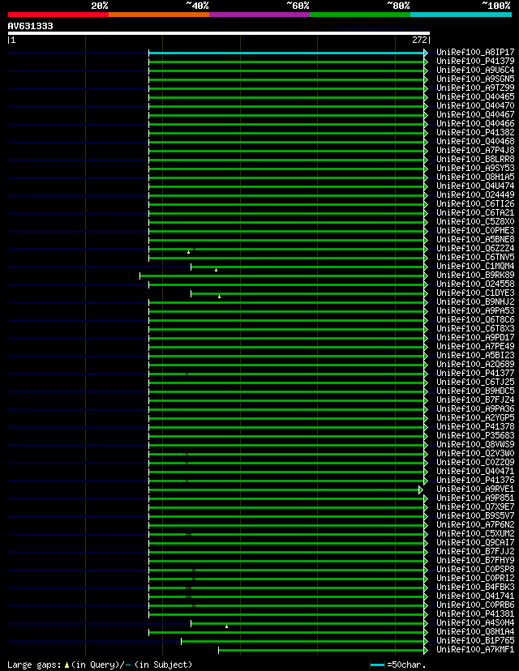Select the UniRef100_A5BNE8 label
Viewport: 519px width, 671px height.
point(475,240)
